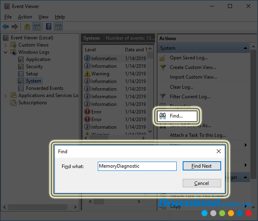The width and height of the screenshot is (258, 221).
Task: Click Clear Log action
Action: pyautogui.click(x=181, y=87)
